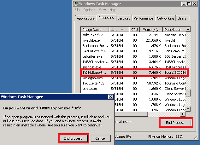The width and height of the screenshot is (200, 145).
Task: Minimize the Windows Task Manager window
Action: pos(183,3)
